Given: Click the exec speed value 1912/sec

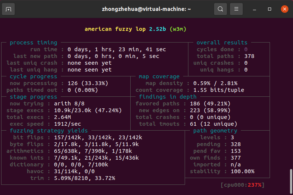Looking at the screenshot, I should click(x=68, y=124).
